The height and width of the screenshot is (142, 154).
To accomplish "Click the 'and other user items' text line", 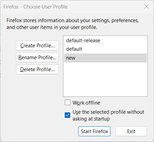I will (52, 27).
